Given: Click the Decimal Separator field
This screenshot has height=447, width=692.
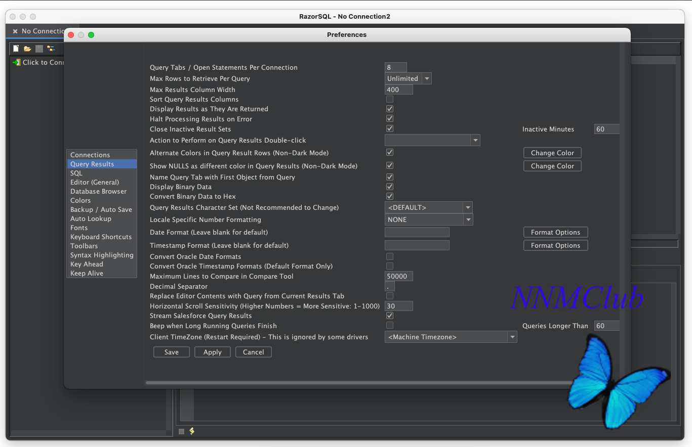Looking at the screenshot, I should coord(390,286).
